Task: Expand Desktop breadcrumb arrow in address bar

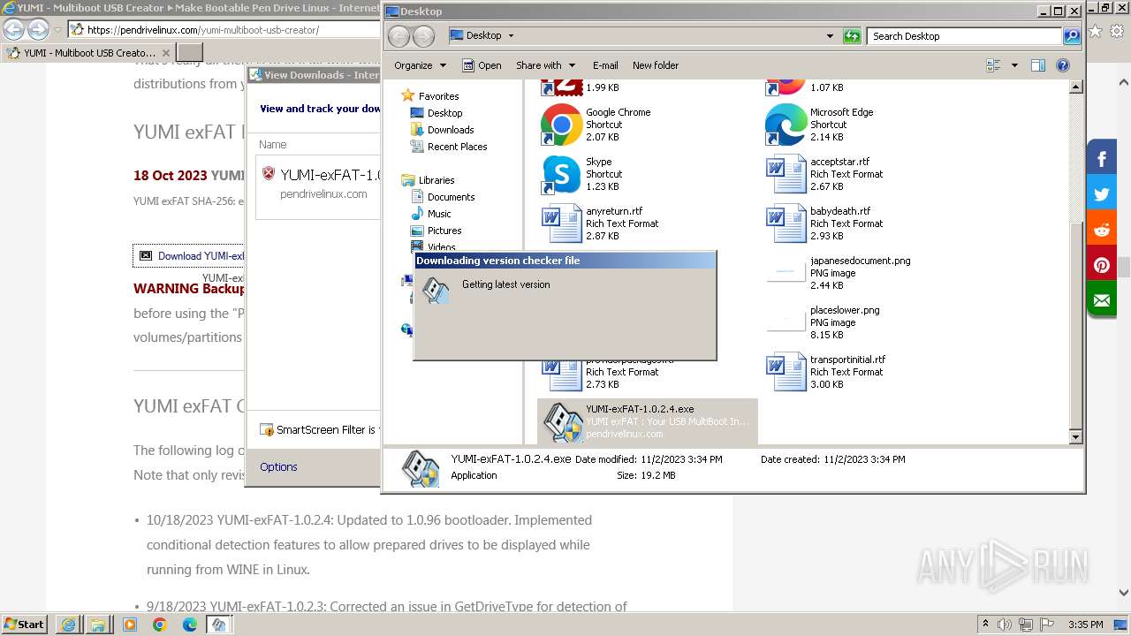Action: tap(511, 36)
